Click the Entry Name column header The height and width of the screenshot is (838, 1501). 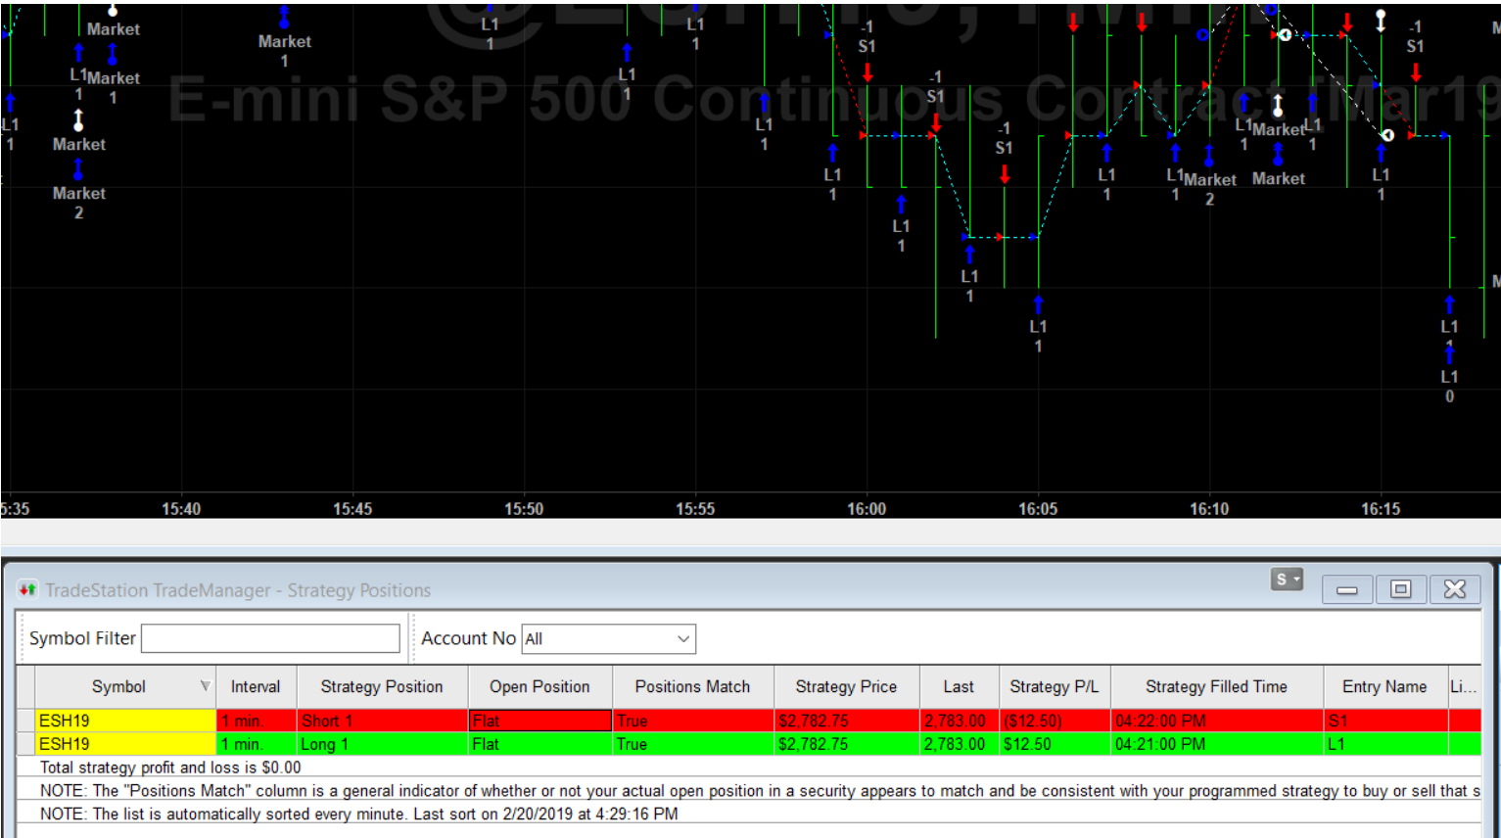[x=1384, y=686]
